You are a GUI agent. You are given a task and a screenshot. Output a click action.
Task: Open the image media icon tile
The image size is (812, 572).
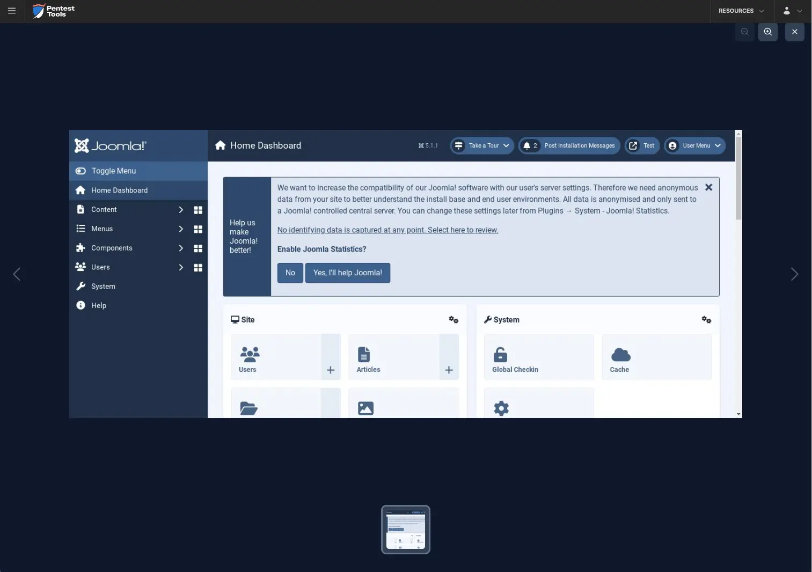click(404, 403)
